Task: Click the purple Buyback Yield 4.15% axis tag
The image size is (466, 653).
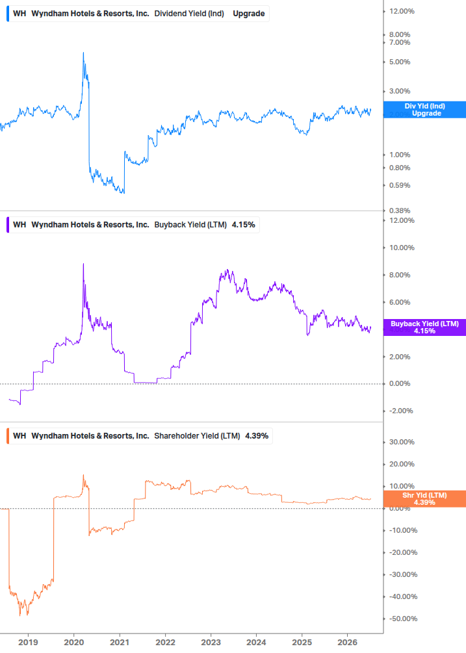Action: tap(424, 327)
